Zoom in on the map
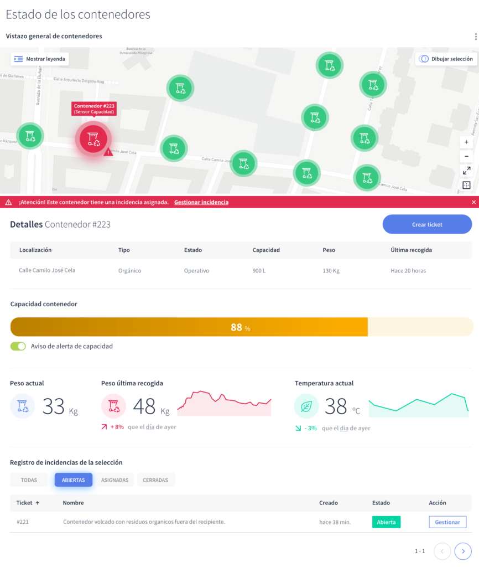The image size is (479, 567). click(466, 142)
